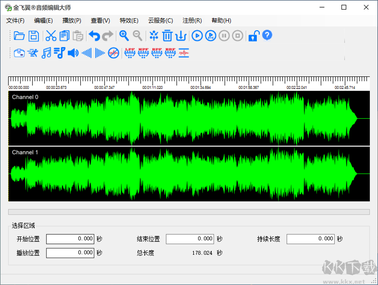Screen dimensions: 378x285
Task: Click the Channel 0 waveform
Action: click(189, 118)
